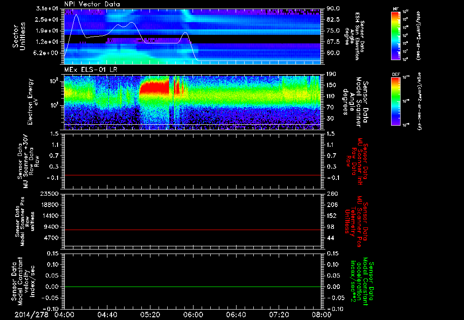Click the "3.1e+01" sector tick value
Image resolution: width=464 pixels, height=320 pixels.
(47, 9)
